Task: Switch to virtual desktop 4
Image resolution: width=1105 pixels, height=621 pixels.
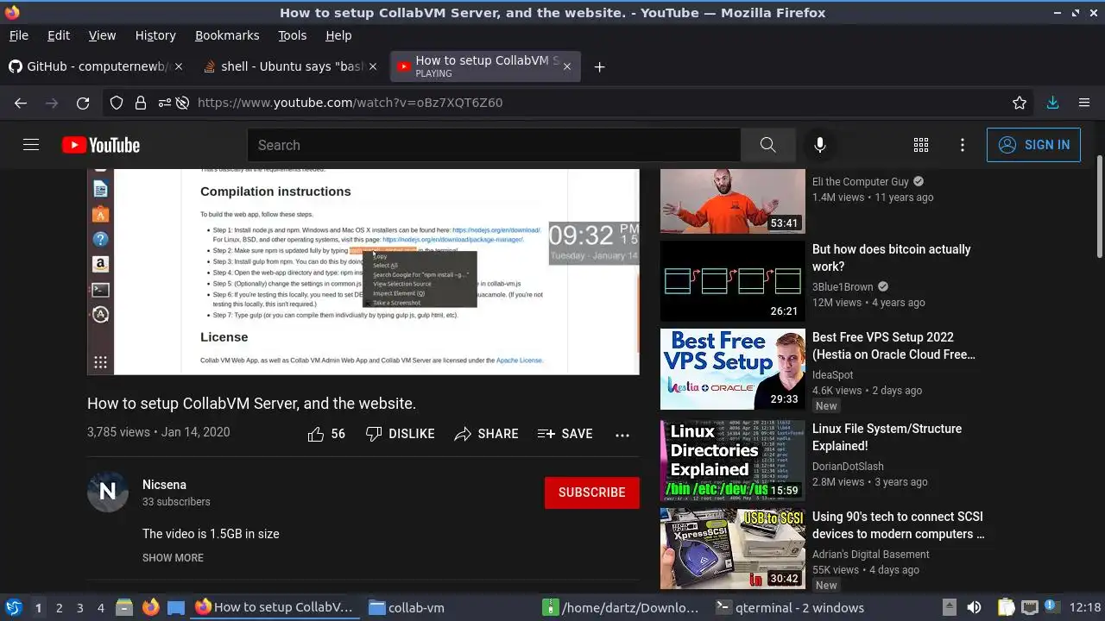Action: [x=100, y=607]
